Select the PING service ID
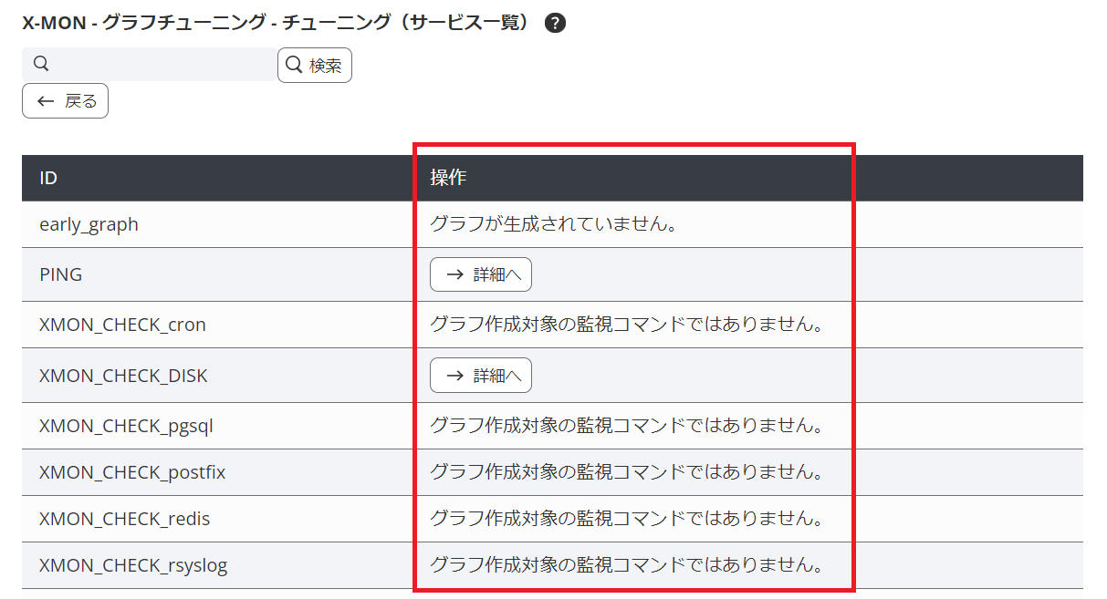 tap(60, 274)
